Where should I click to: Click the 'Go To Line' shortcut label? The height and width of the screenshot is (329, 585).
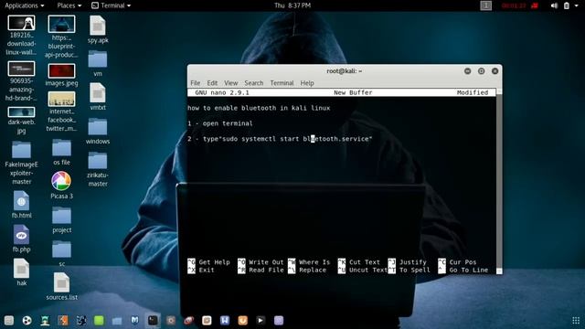pos(469,271)
